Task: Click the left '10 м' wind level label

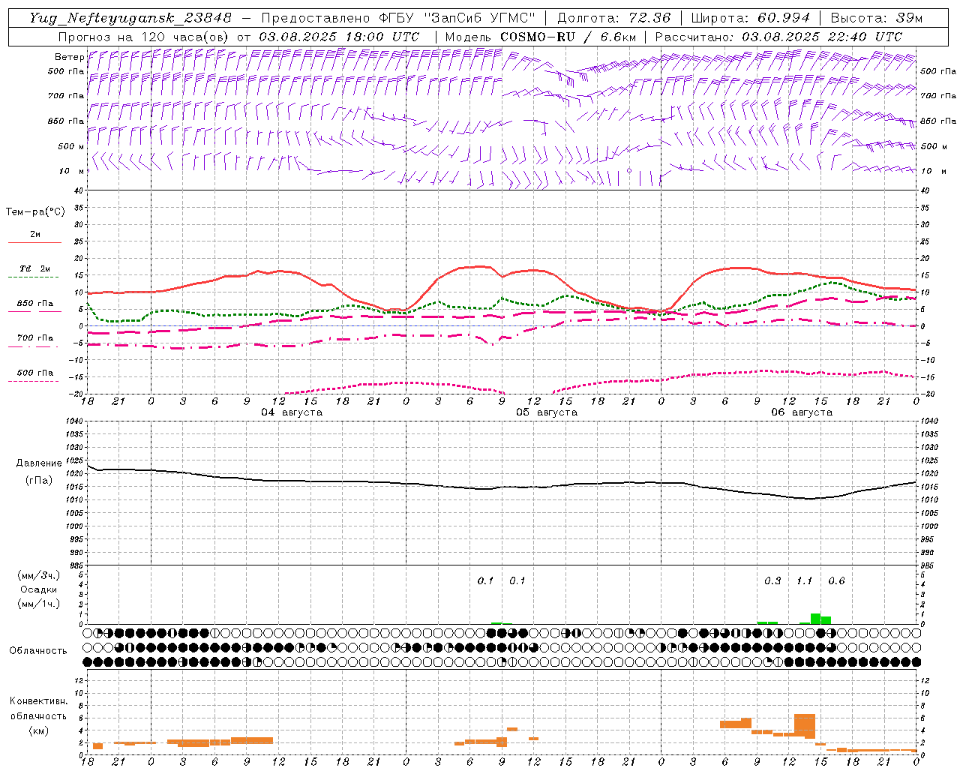Action: click(x=71, y=171)
